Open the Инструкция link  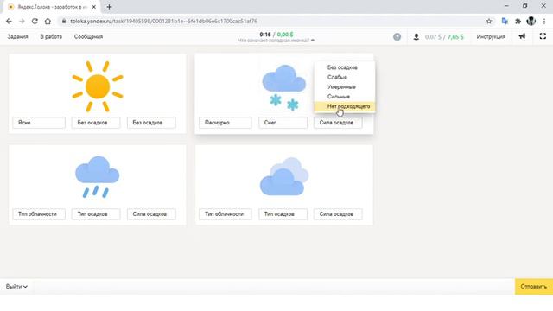click(491, 36)
